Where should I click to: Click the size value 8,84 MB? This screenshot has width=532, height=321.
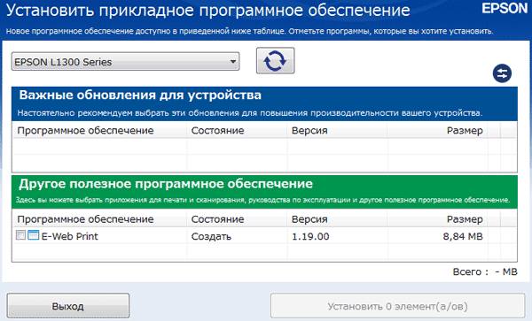463,236
